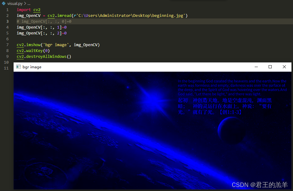Click 'cv2.destroyAllWindows()' on line 9
The height and width of the screenshot is (191, 293).
[x=44, y=56]
